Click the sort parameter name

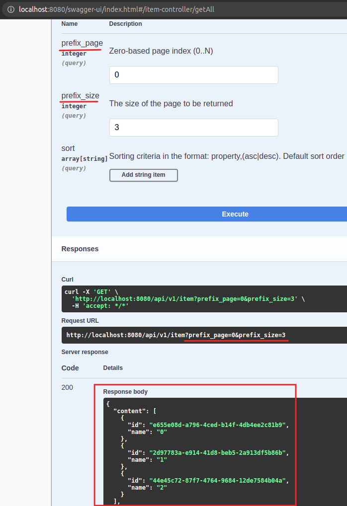[x=68, y=148]
